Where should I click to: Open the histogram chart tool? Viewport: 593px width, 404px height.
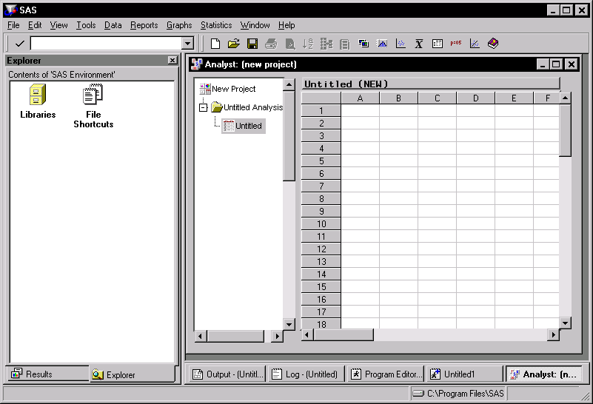point(383,44)
